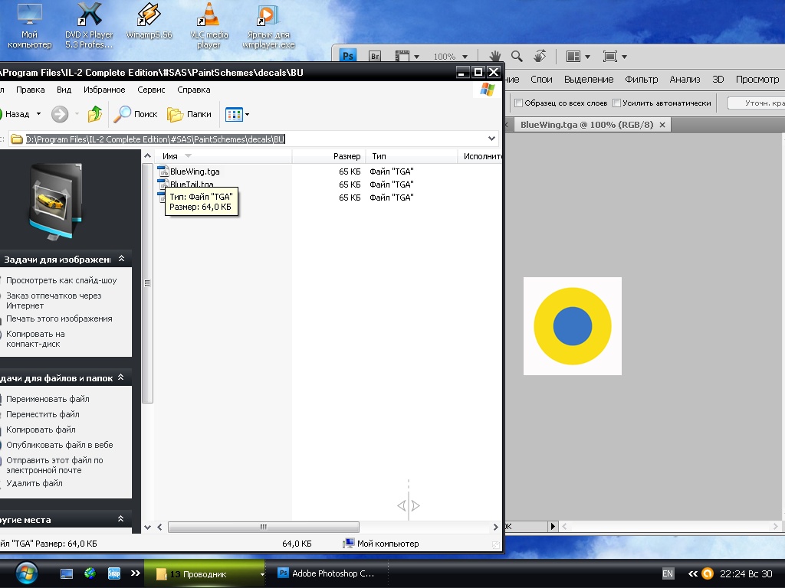Select the Hand tool in Photoshop
Image resolution: width=785 pixels, height=588 pixels.
pos(495,56)
